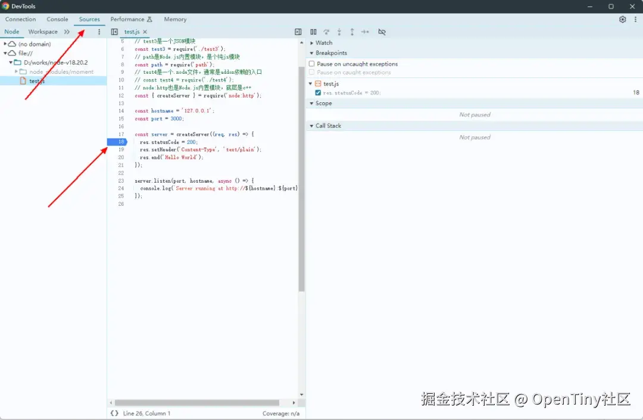
Task: Click the editor scroll-up arrow
Action: coord(301,43)
